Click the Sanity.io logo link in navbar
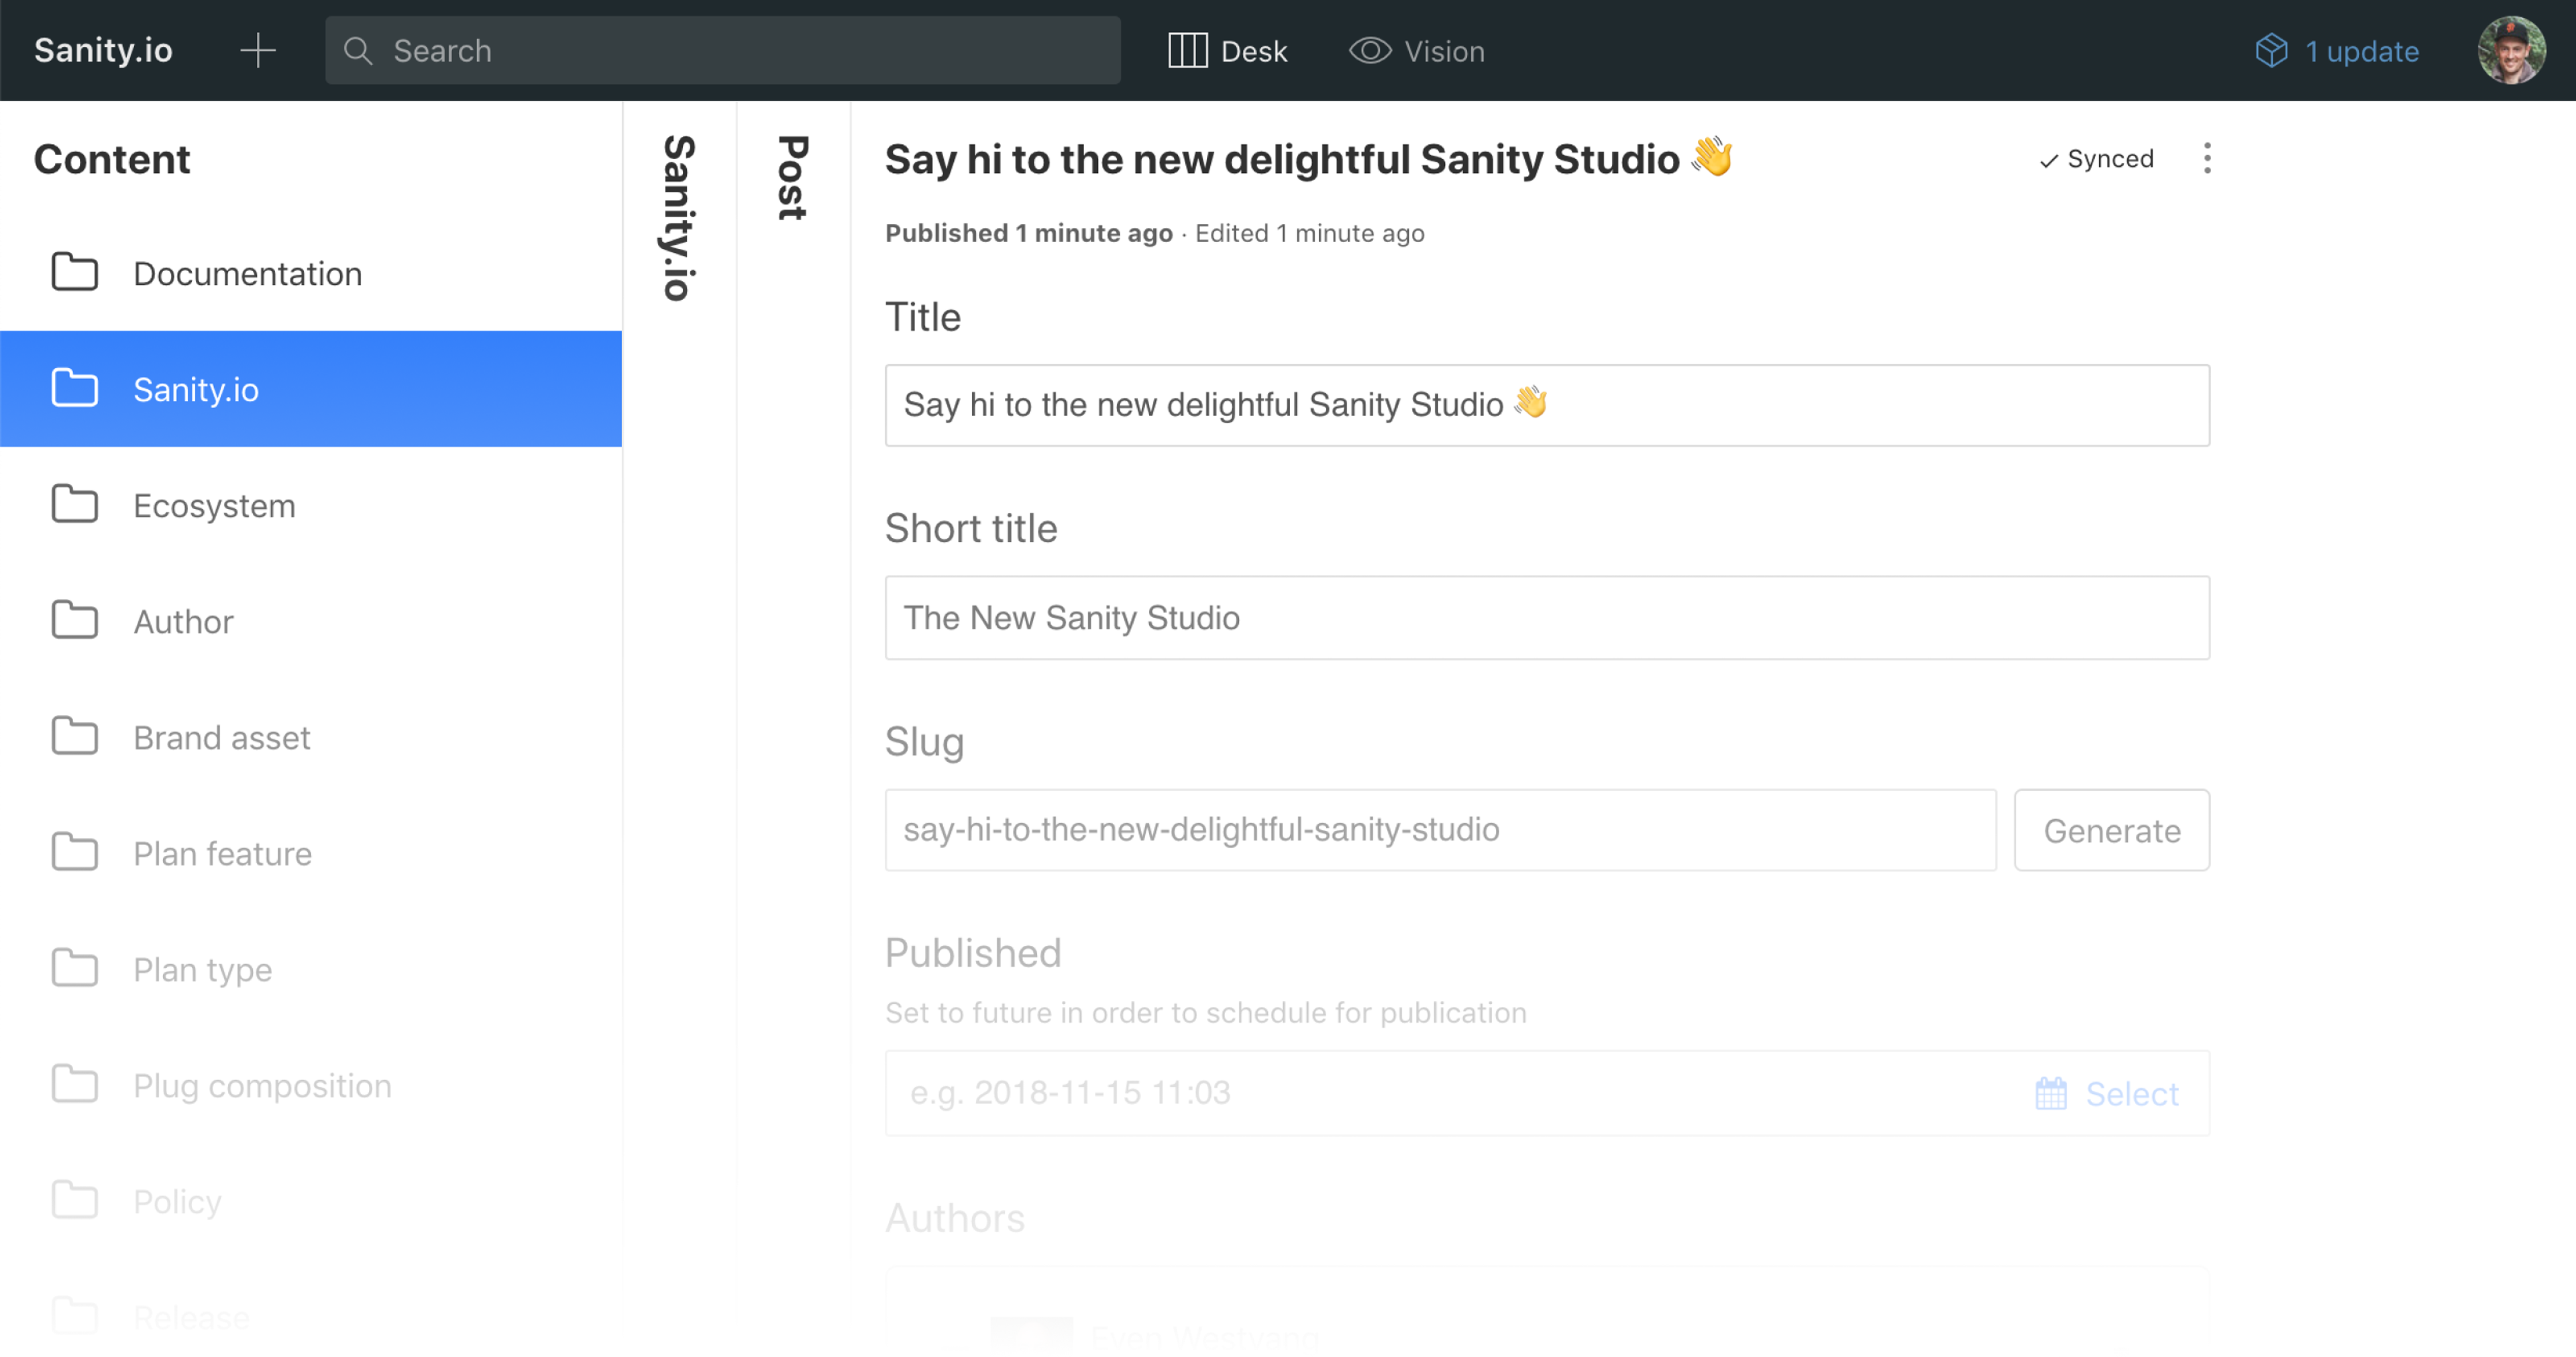2576x1357 pixels. click(x=103, y=50)
